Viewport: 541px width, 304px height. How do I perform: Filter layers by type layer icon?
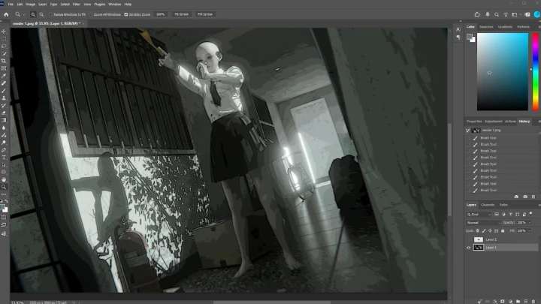coord(511,215)
